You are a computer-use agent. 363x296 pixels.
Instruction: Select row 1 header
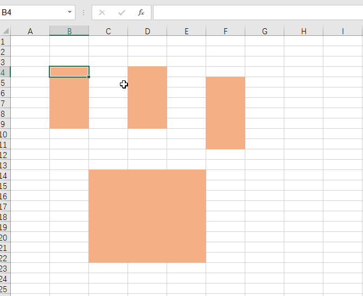tap(5, 41)
